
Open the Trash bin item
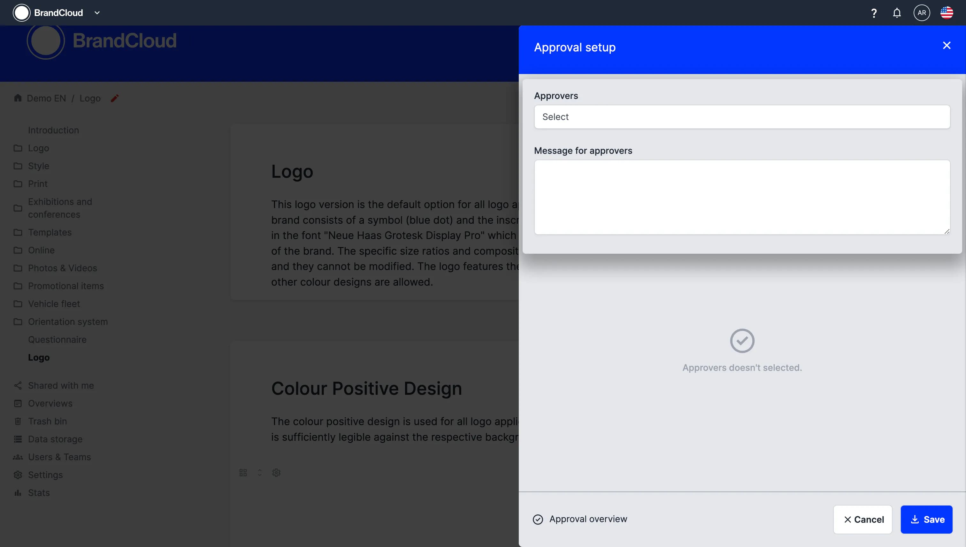pos(47,422)
